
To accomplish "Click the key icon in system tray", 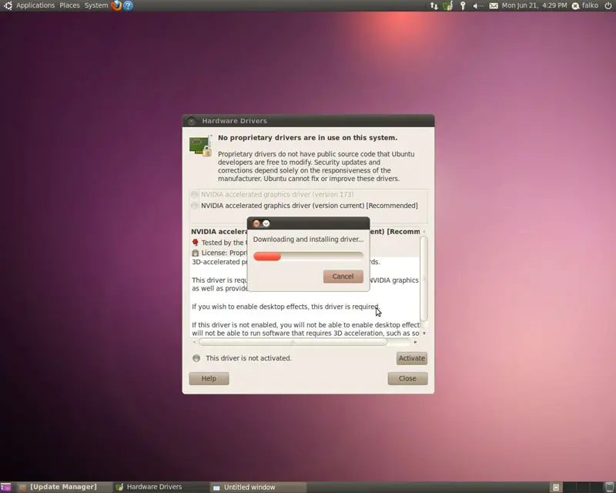I will (x=463, y=5).
